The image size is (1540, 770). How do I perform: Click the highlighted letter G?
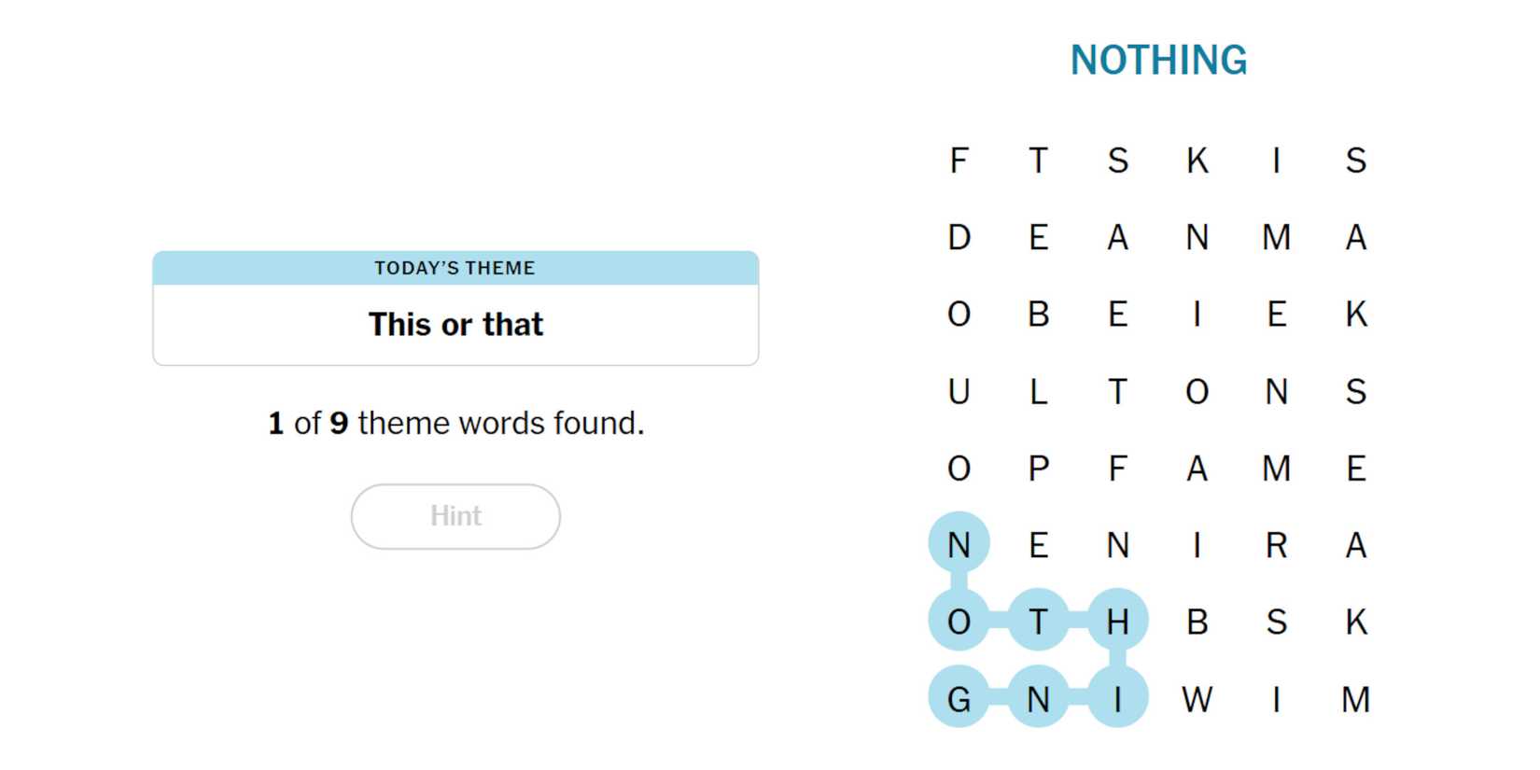[x=959, y=699]
